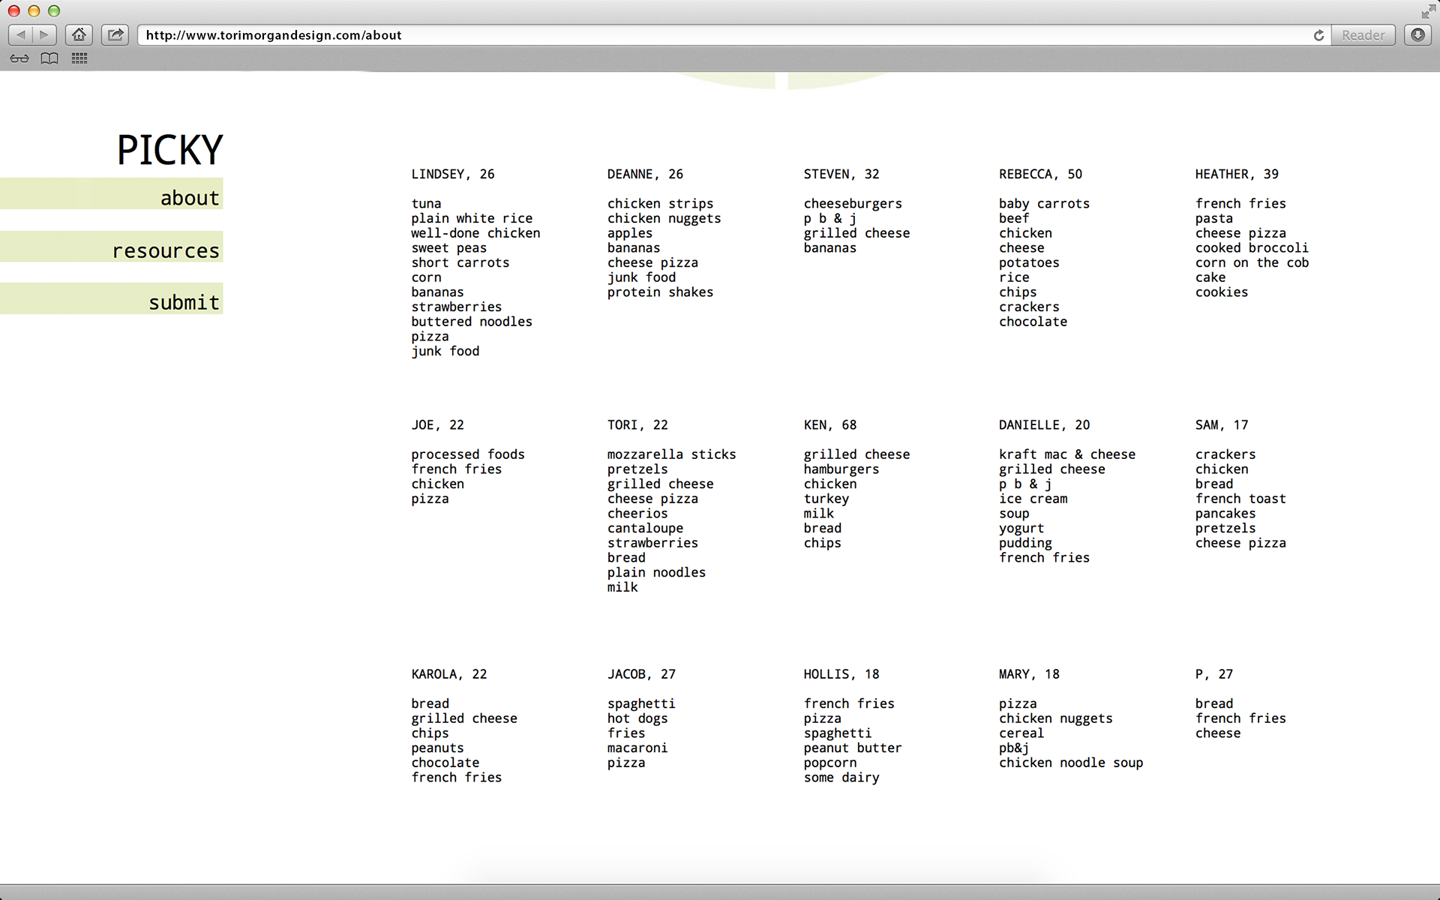This screenshot has width=1440, height=900.
Task: Click the green zoom window button
Action: [54, 10]
